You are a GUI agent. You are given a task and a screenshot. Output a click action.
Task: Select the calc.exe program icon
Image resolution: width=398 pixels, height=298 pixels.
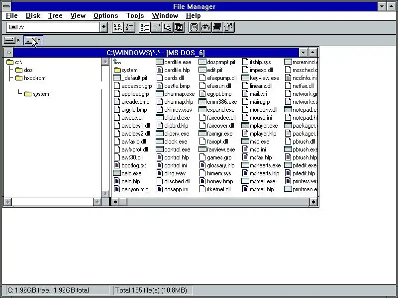point(116,173)
